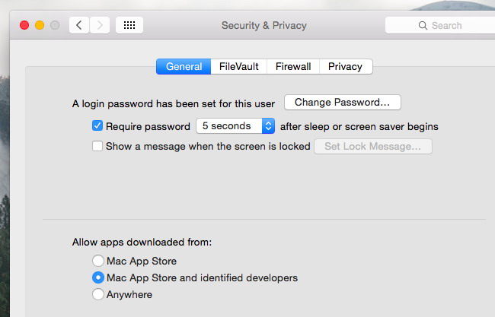Viewport: 495px width, 317px height.
Task: Select the General tab
Action: (184, 66)
